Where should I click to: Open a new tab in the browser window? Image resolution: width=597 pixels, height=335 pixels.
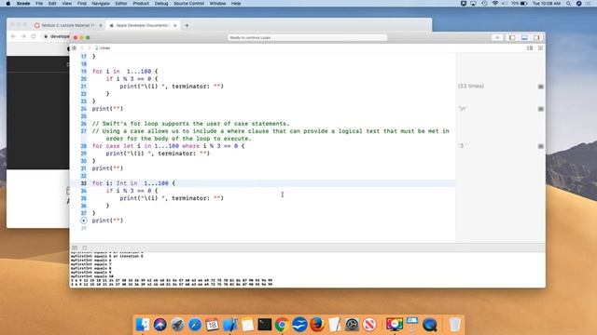187,25
